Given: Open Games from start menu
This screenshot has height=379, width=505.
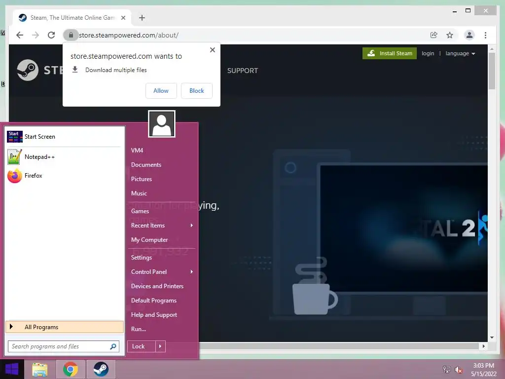Looking at the screenshot, I should [140, 211].
